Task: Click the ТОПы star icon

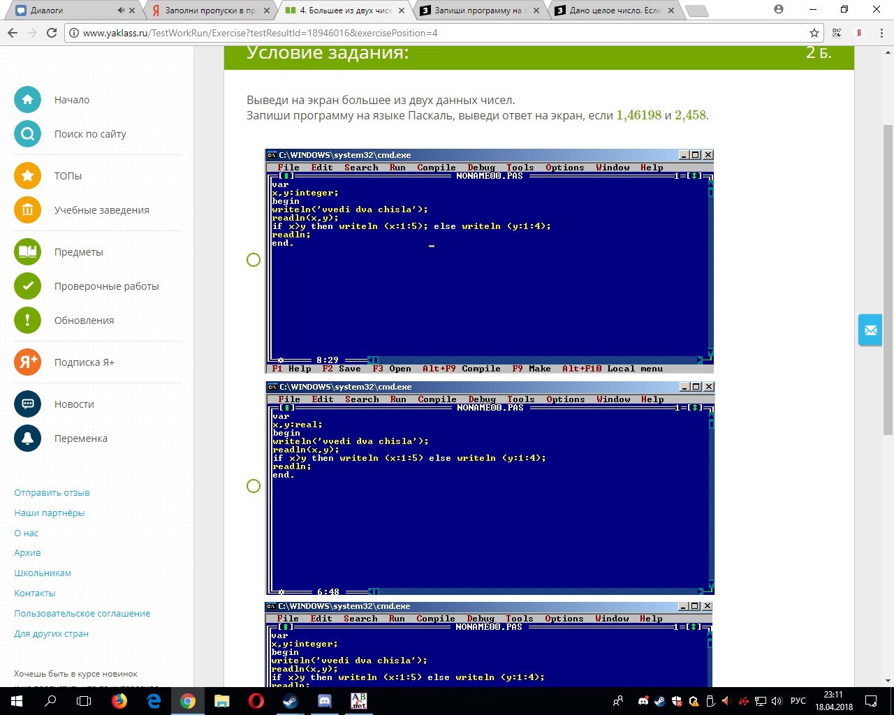Action: tap(27, 176)
